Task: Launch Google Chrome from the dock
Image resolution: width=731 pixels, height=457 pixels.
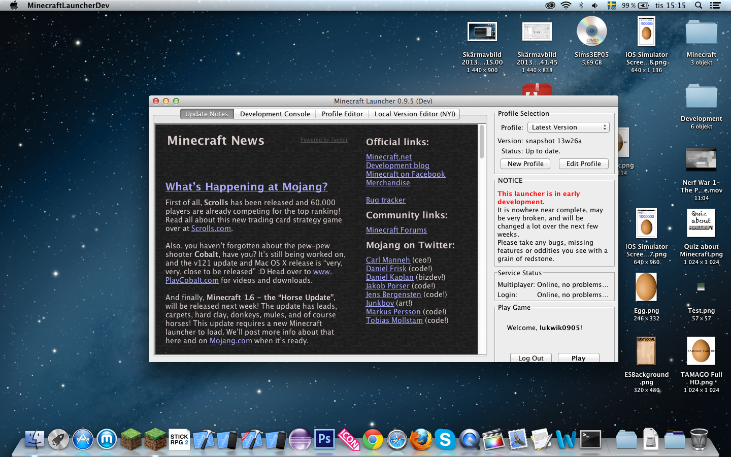Action: click(373, 440)
